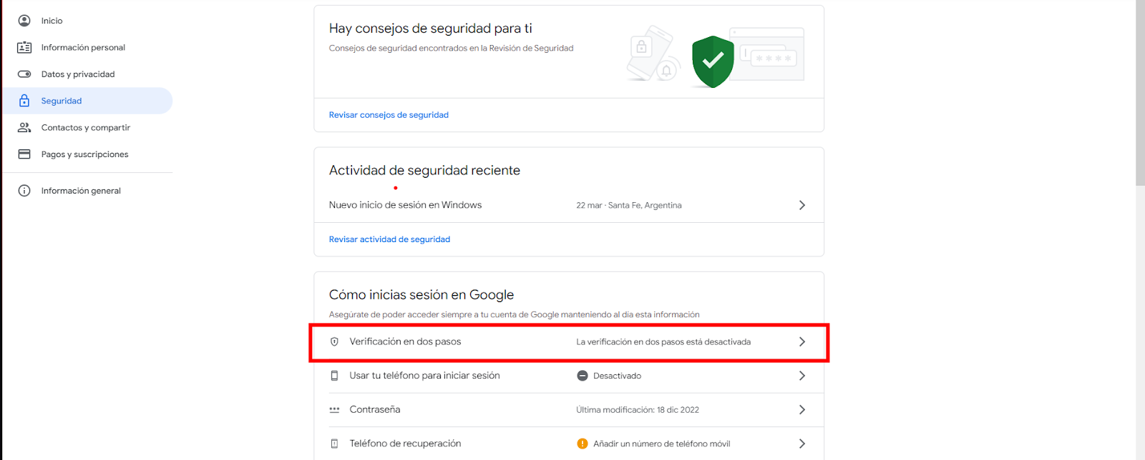
Task: Click the Desactivado status for phone sign-in
Action: coord(616,376)
